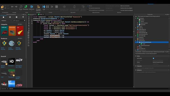Open the Vehículo category card
The image size is (170, 96).
5,31
